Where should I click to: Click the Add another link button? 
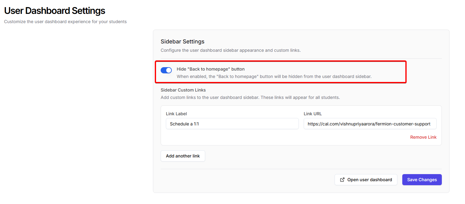183,156
